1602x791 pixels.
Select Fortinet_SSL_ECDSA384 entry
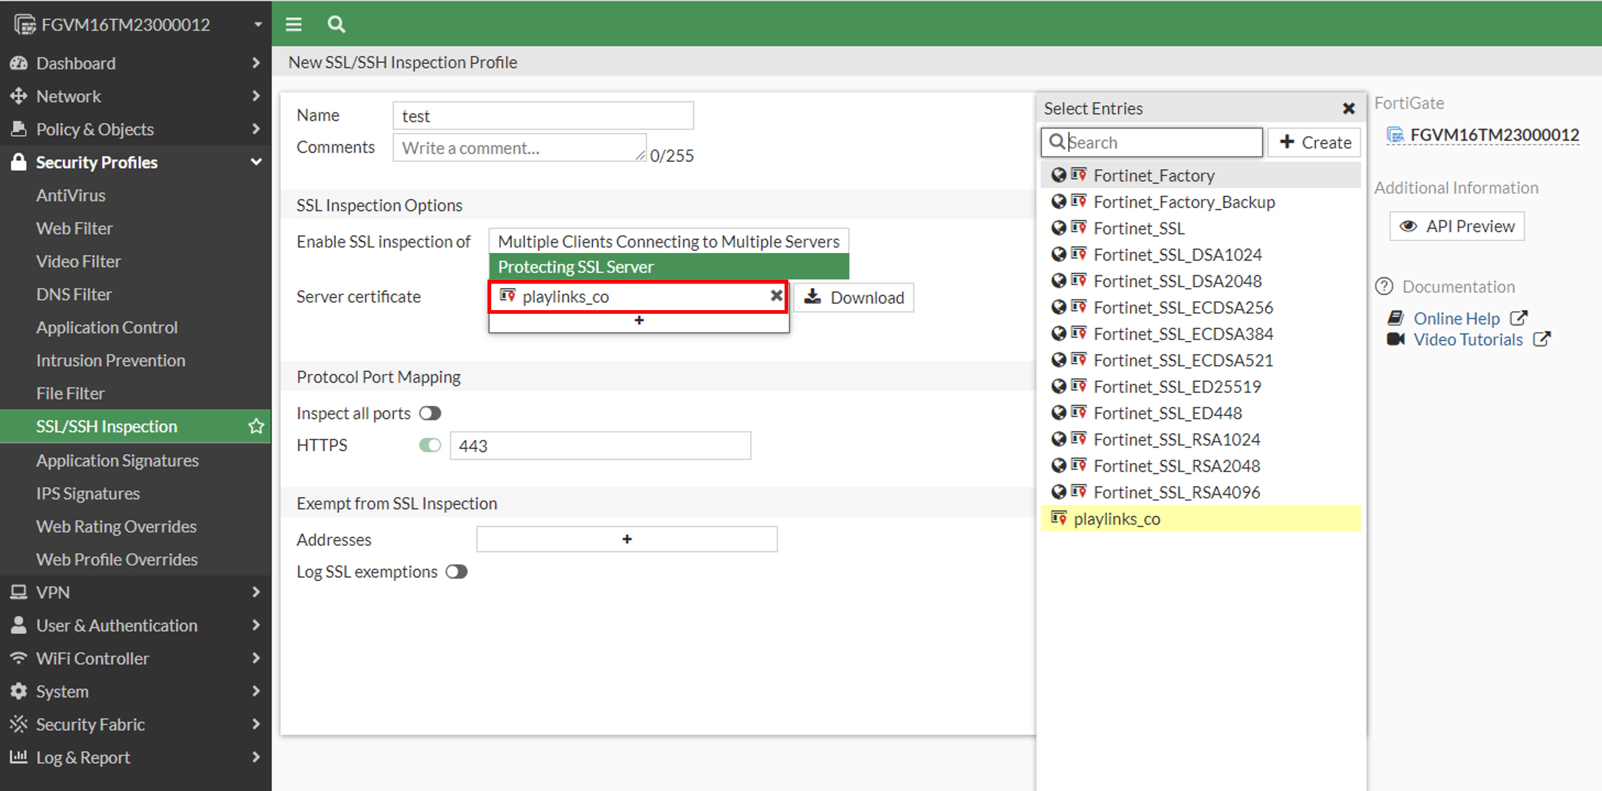pos(1200,333)
